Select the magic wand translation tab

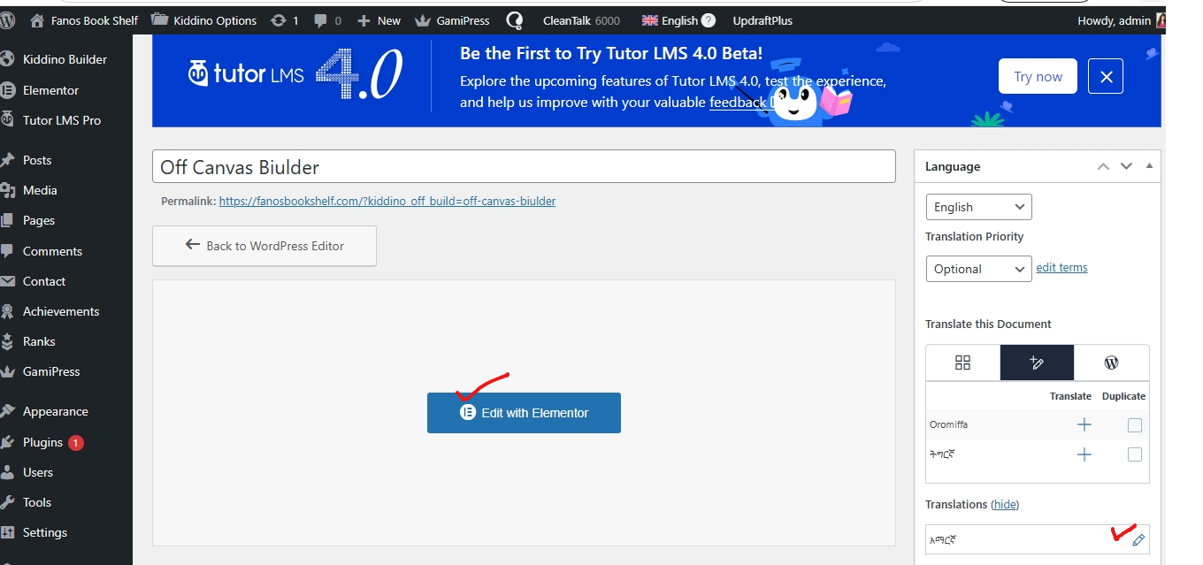(1038, 363)
